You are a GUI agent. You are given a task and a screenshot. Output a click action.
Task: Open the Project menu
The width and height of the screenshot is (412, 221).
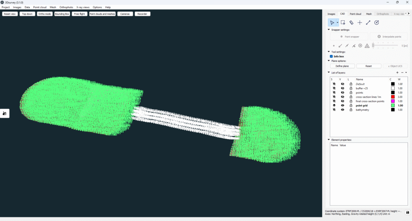coord(6,7)
